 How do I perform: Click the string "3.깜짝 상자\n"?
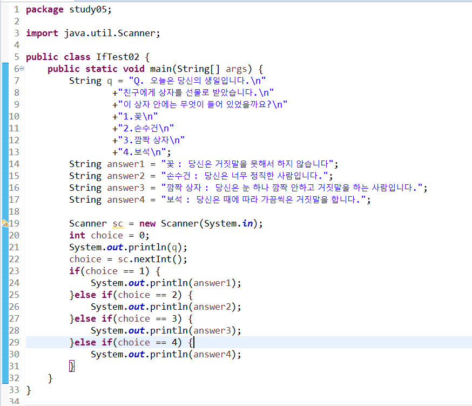point(151,140)
